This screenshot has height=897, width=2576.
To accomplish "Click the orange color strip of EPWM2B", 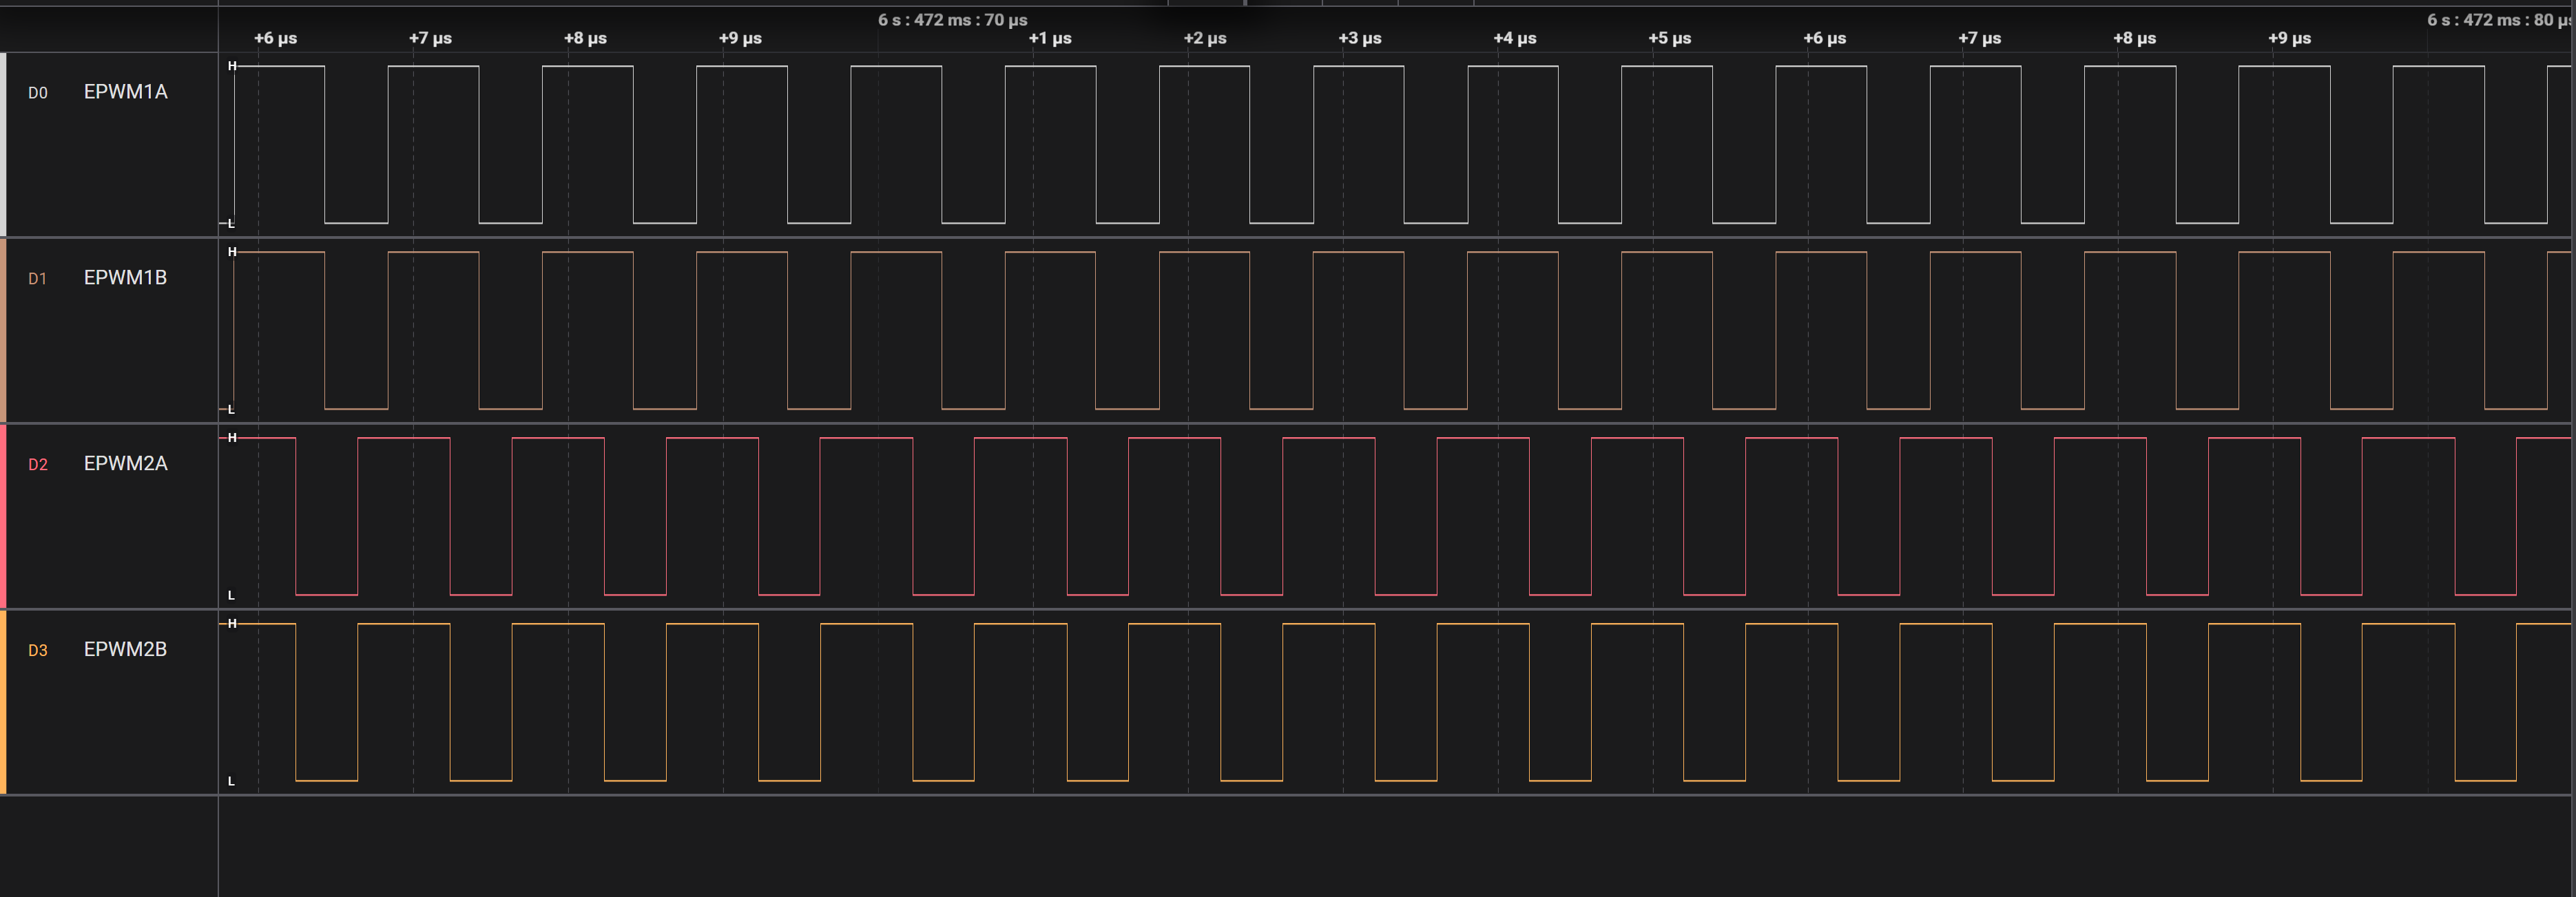I will (x=3, y=703).
